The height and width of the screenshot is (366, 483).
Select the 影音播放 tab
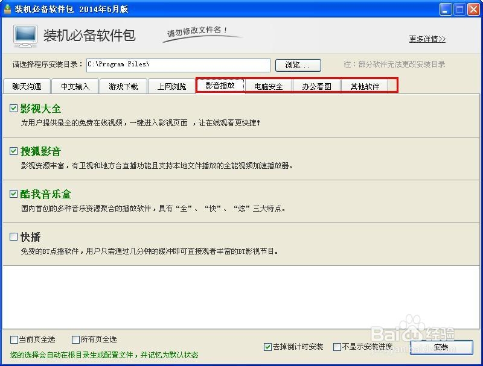pyautogui.click(x=220, y=86)
